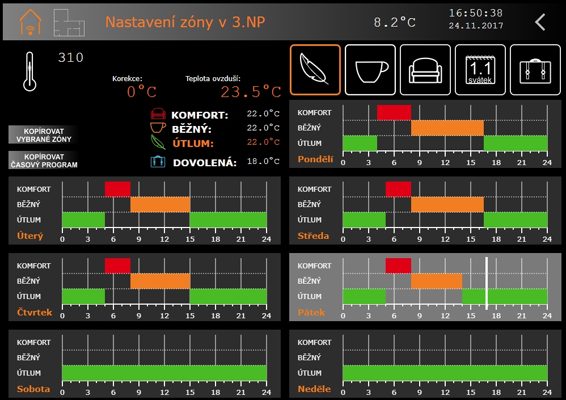Click the thermometer icon for zone 310
The image size is (566, 400).
click(x=29, y=71)
